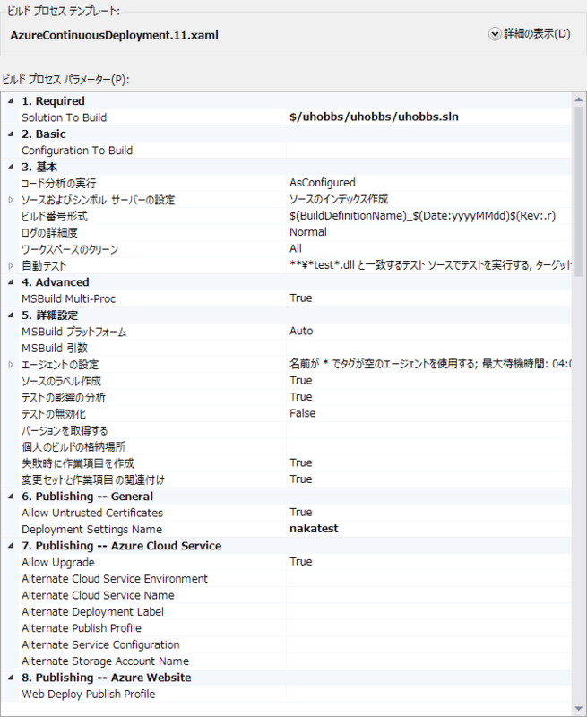Click MSBuild プラットフォーム value Auto
Image resolution: width=587 pixels, height=717 pixels.
tap(301, 331)
